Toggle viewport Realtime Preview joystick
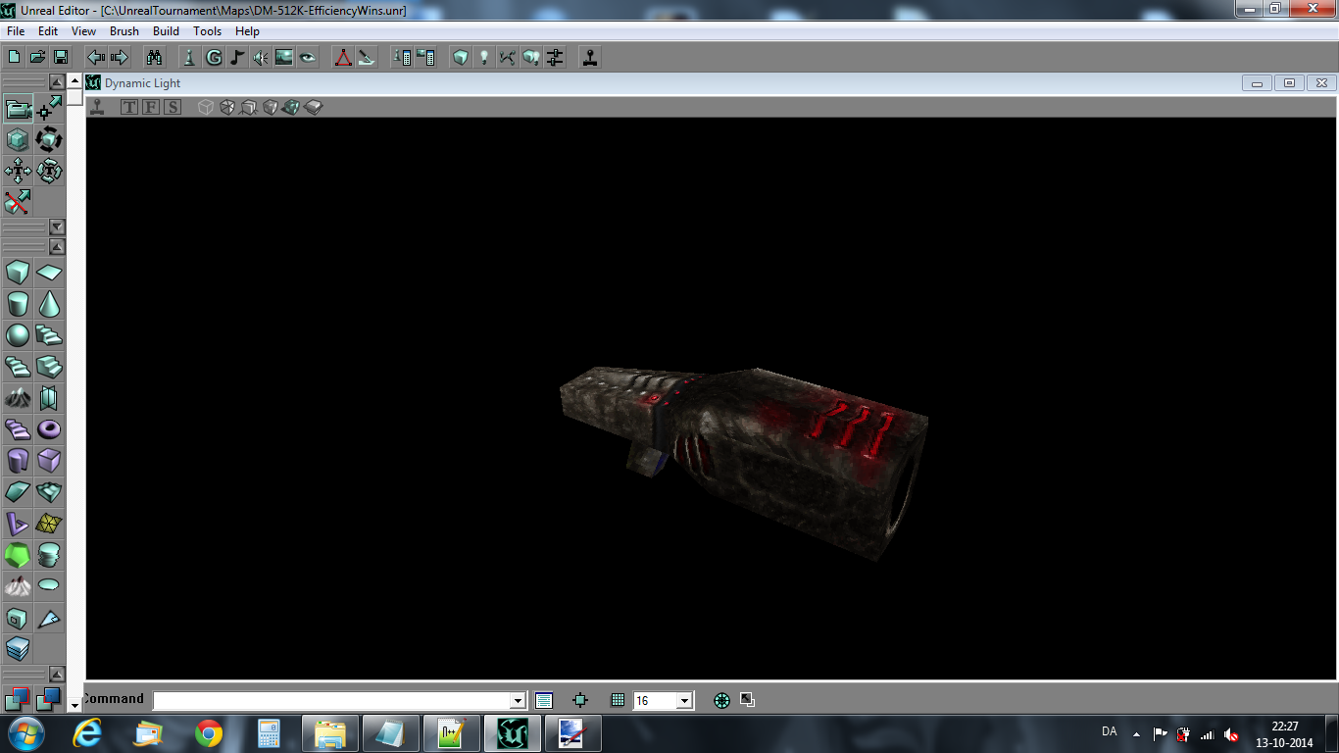 tap(97, 107)
